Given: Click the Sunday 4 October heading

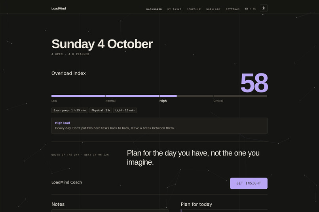Looking at the screenshot, I should click(102, 44).
